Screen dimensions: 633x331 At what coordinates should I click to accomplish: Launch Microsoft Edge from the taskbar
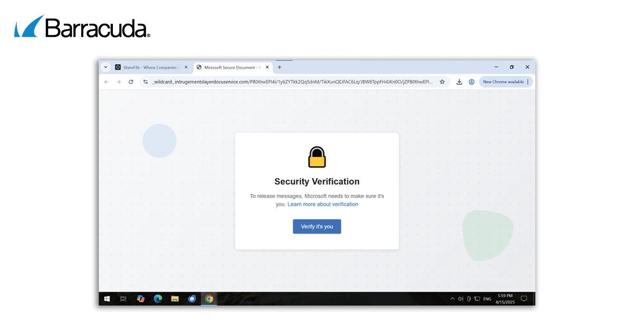coord(158,299)
